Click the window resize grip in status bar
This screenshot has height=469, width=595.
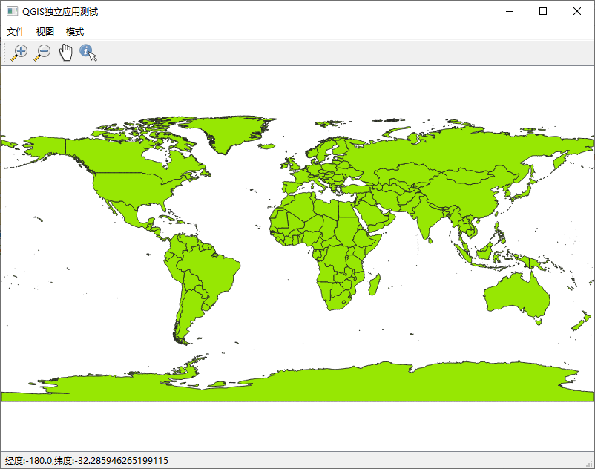point(590,464)
